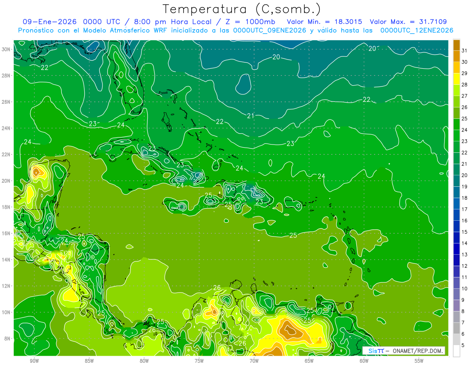Screen dimensions: 475x366
Task: Click the latitude axis label 10N
Action: coord(6,312)
